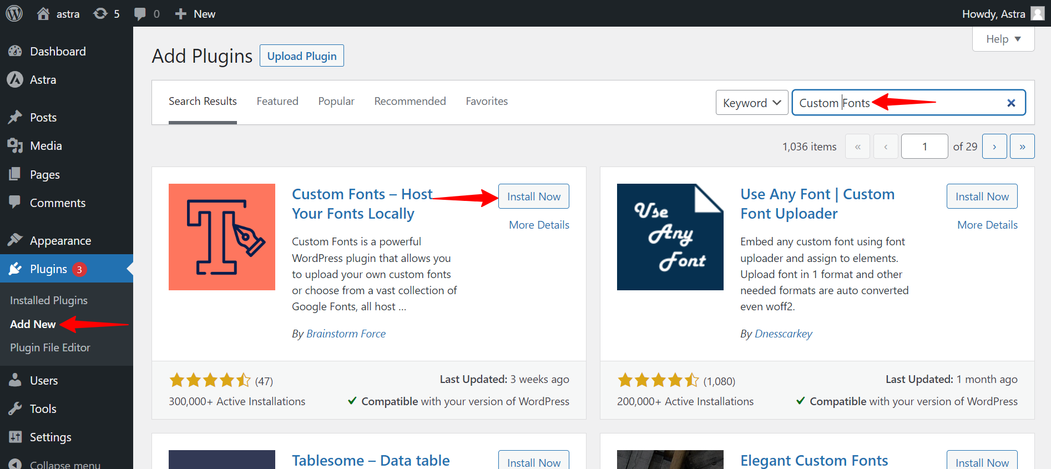View More Details for Use Any Font
Viewport: 1051px width, 469px height.
(988, 225)
